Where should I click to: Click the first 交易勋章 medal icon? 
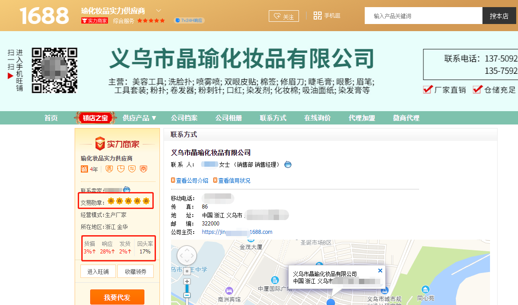click(111, 201)
